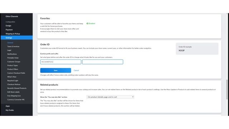Open the 'You may also like' dropdown
The image size is (229, 129).
point(110,97)
